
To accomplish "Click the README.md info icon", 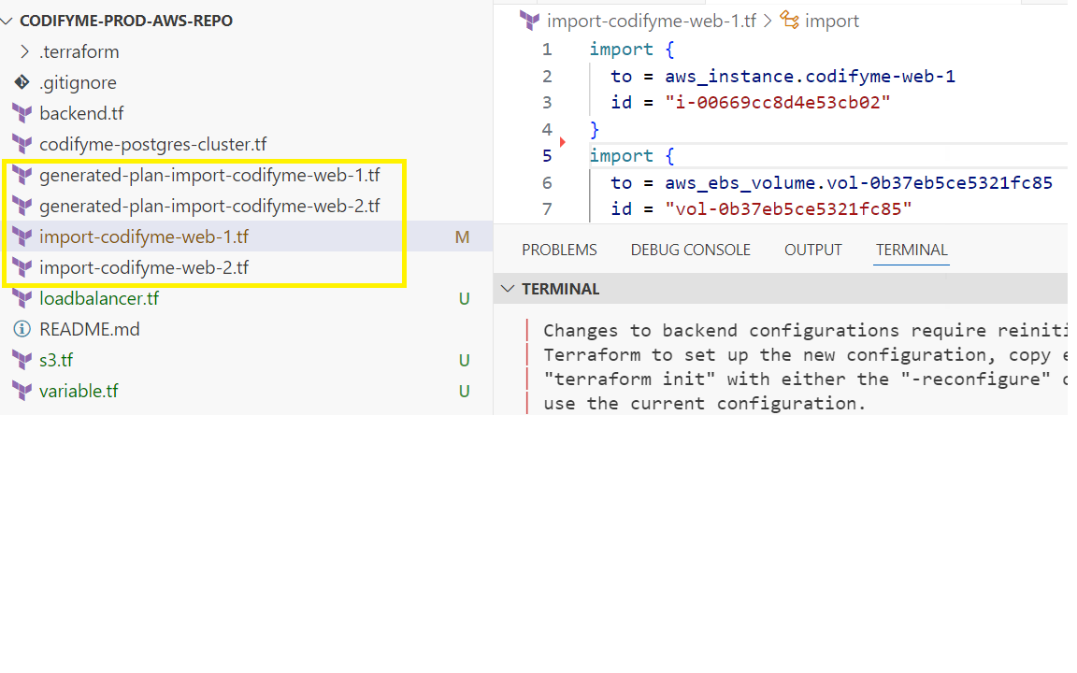I will (x=22, y=329).
